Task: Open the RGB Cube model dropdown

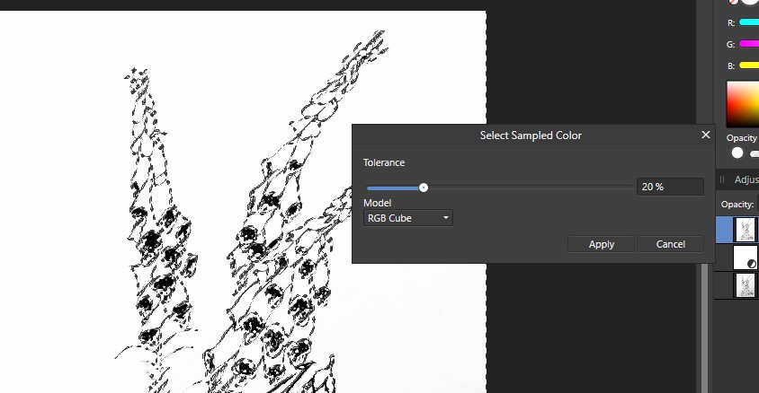Action: click(x=408, y=218)
